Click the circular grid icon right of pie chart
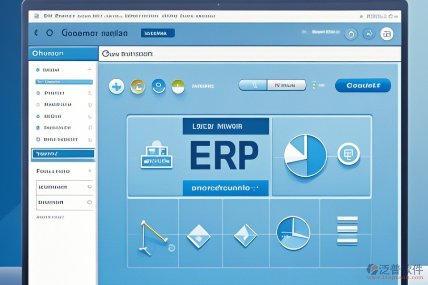428x285 pixels. (x=348, y=154)
